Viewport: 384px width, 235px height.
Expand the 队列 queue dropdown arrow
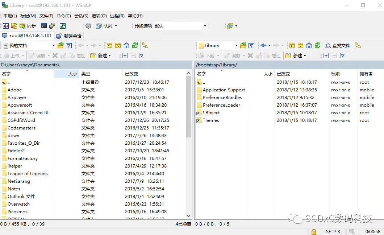coord(116,26)
